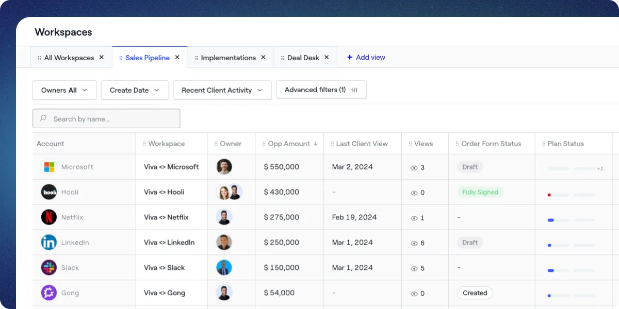Close the Deal Desk tab
619x309 pixels.
[327, 58]
